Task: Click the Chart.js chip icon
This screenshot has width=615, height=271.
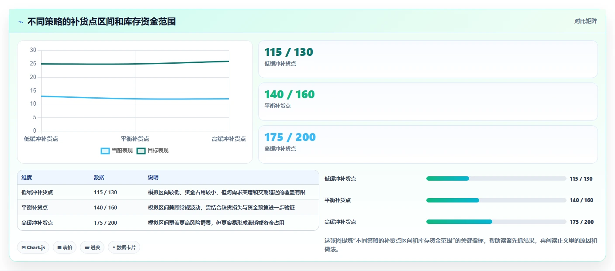Action: tap(24, 247)
